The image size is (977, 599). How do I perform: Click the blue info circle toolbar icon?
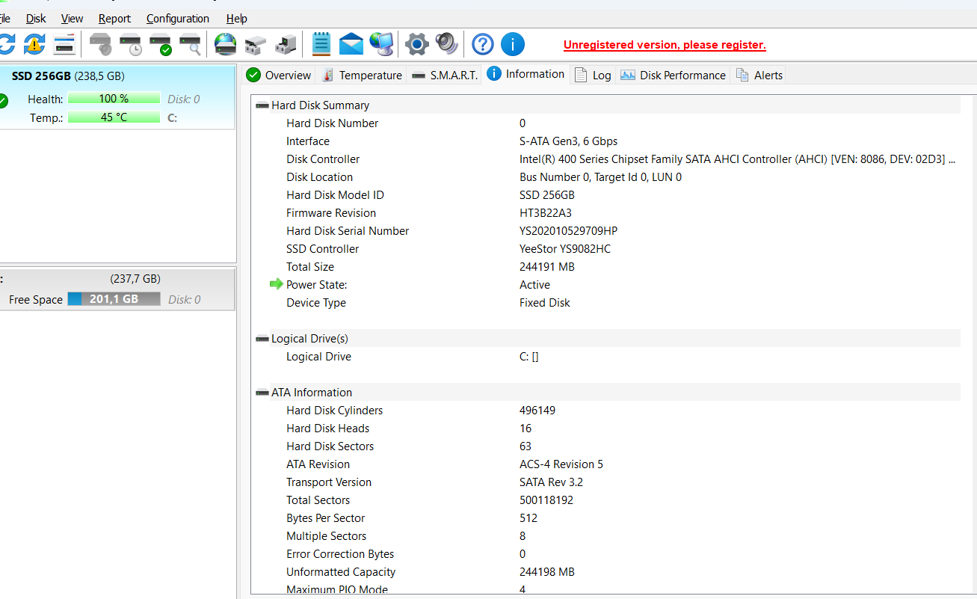click(x=512, y=44)
